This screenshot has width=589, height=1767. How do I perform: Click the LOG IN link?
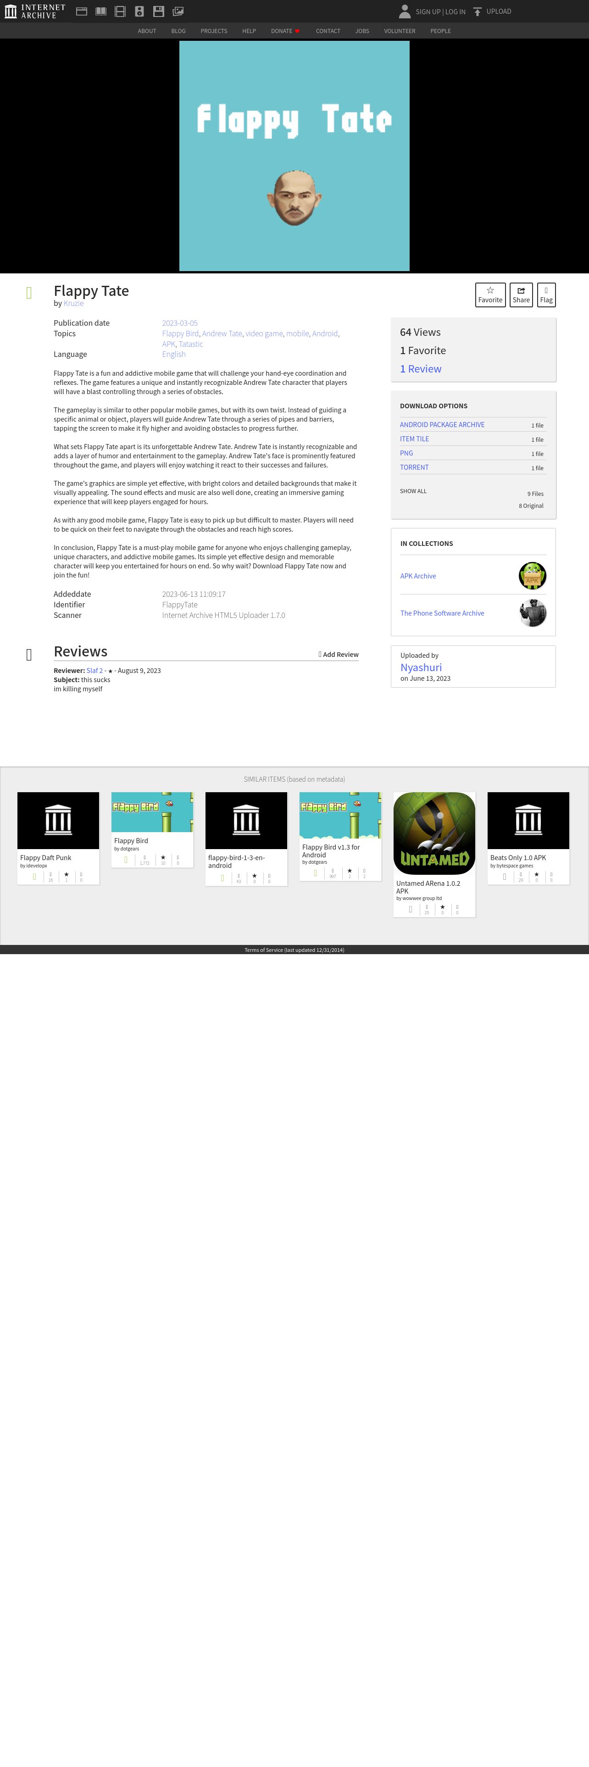[456, 11]
